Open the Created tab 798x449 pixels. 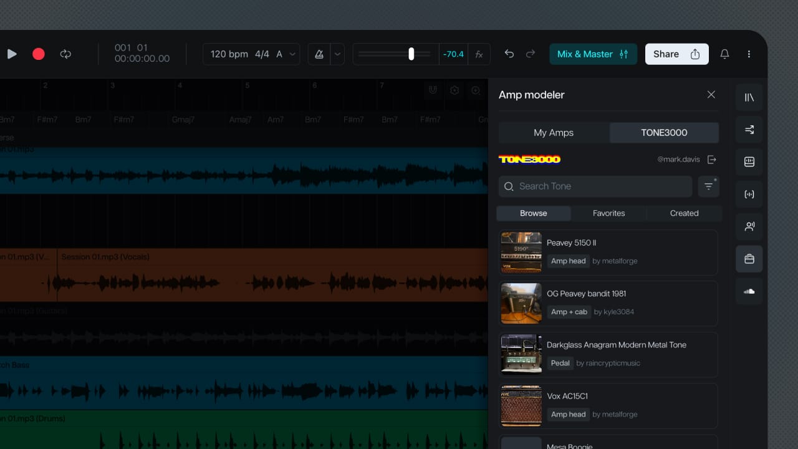685,213
